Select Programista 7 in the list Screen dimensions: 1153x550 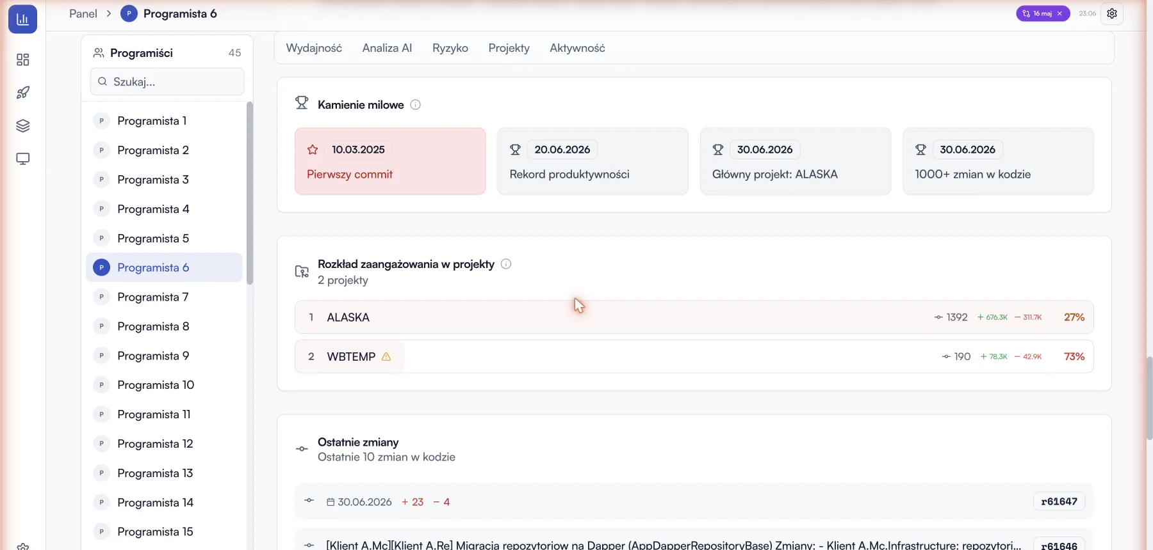165,297
